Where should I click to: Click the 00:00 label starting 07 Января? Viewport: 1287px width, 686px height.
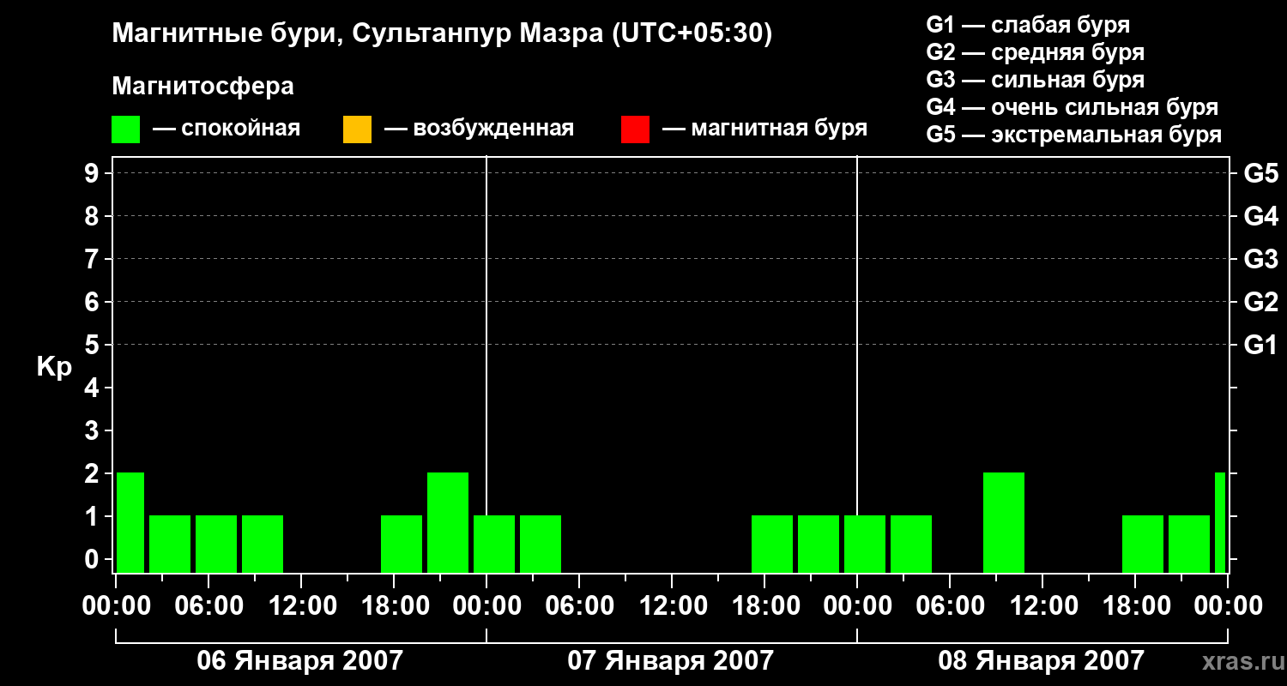486,606
